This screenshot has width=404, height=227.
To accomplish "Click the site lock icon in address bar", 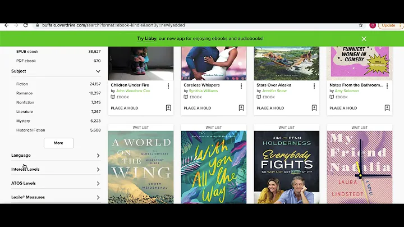I will (38, 25).
